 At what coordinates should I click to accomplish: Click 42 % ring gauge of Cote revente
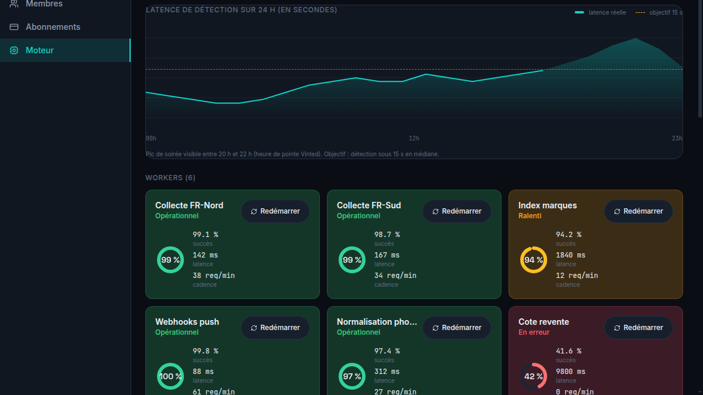coord(534,376)
